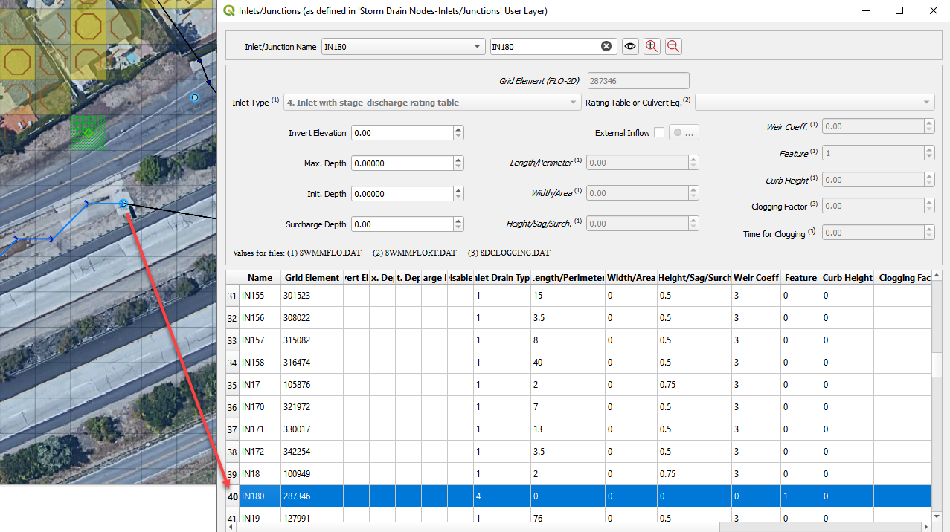Image resolution: width=950 pixels, height=532 pixels.
Task: Increase the Max. Depth spinner value
Action: (x=458, y=160)
